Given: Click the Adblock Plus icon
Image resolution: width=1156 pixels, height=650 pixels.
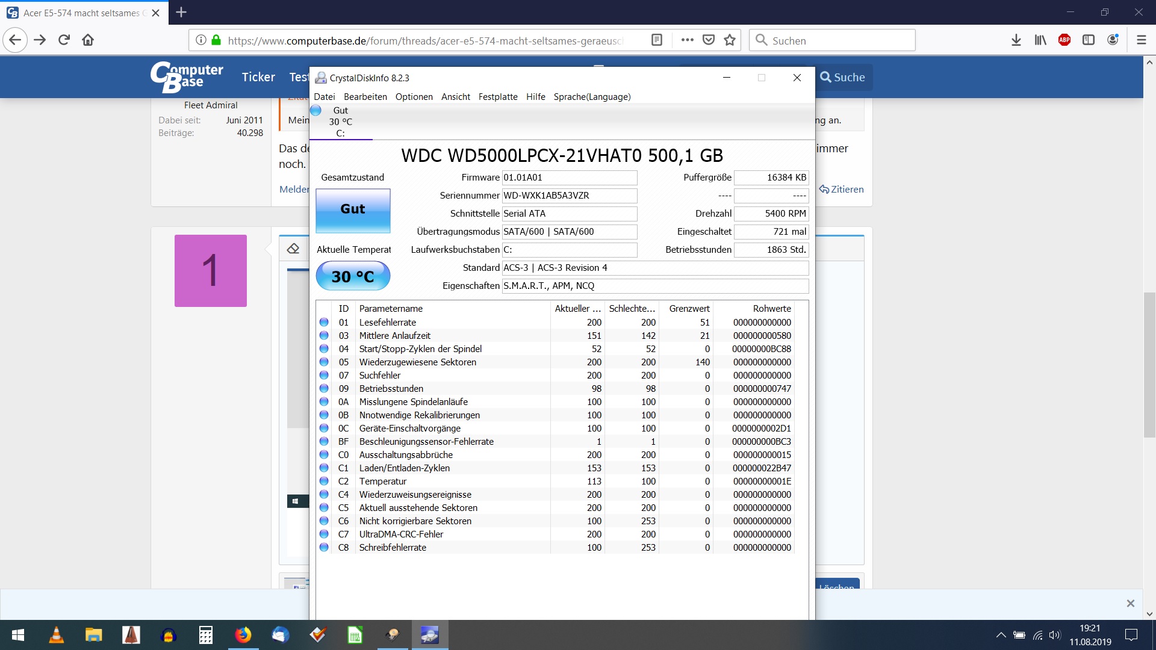Looking at the screenshot, I should [1064, 40].
